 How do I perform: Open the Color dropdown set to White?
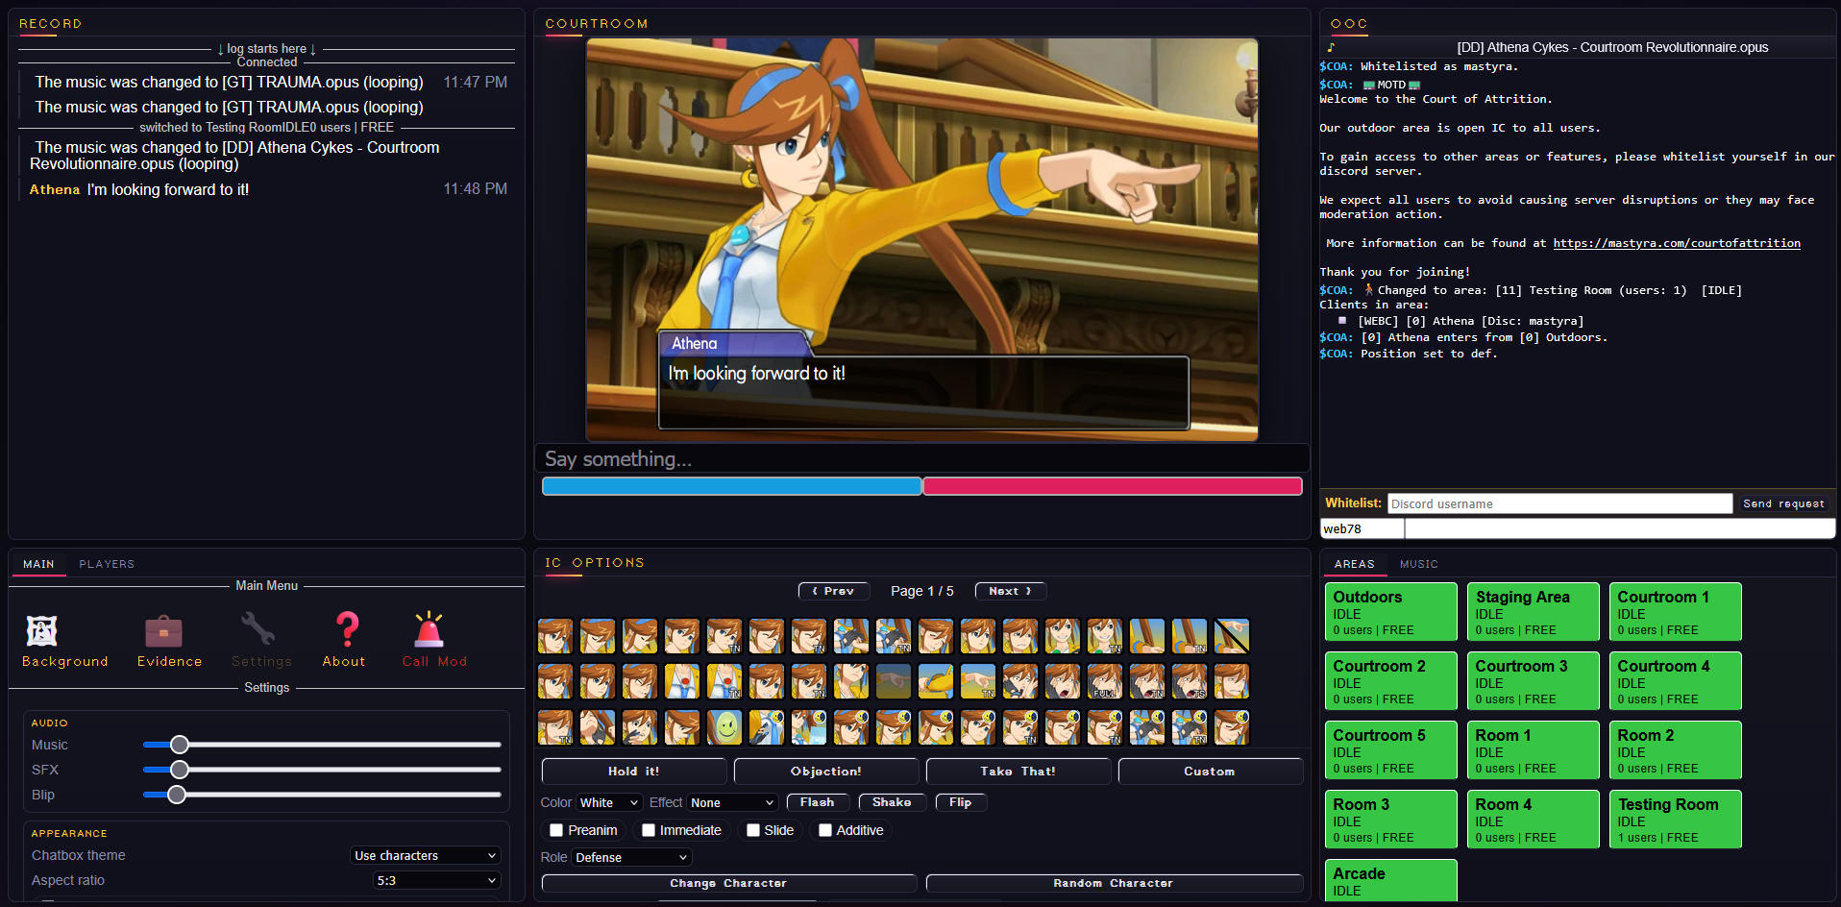click(609, 802)
